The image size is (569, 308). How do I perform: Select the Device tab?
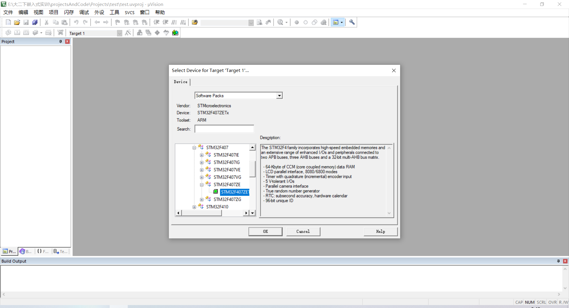tap(180, 82)
